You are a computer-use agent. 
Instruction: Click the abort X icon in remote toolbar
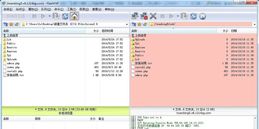coord(153,16)
